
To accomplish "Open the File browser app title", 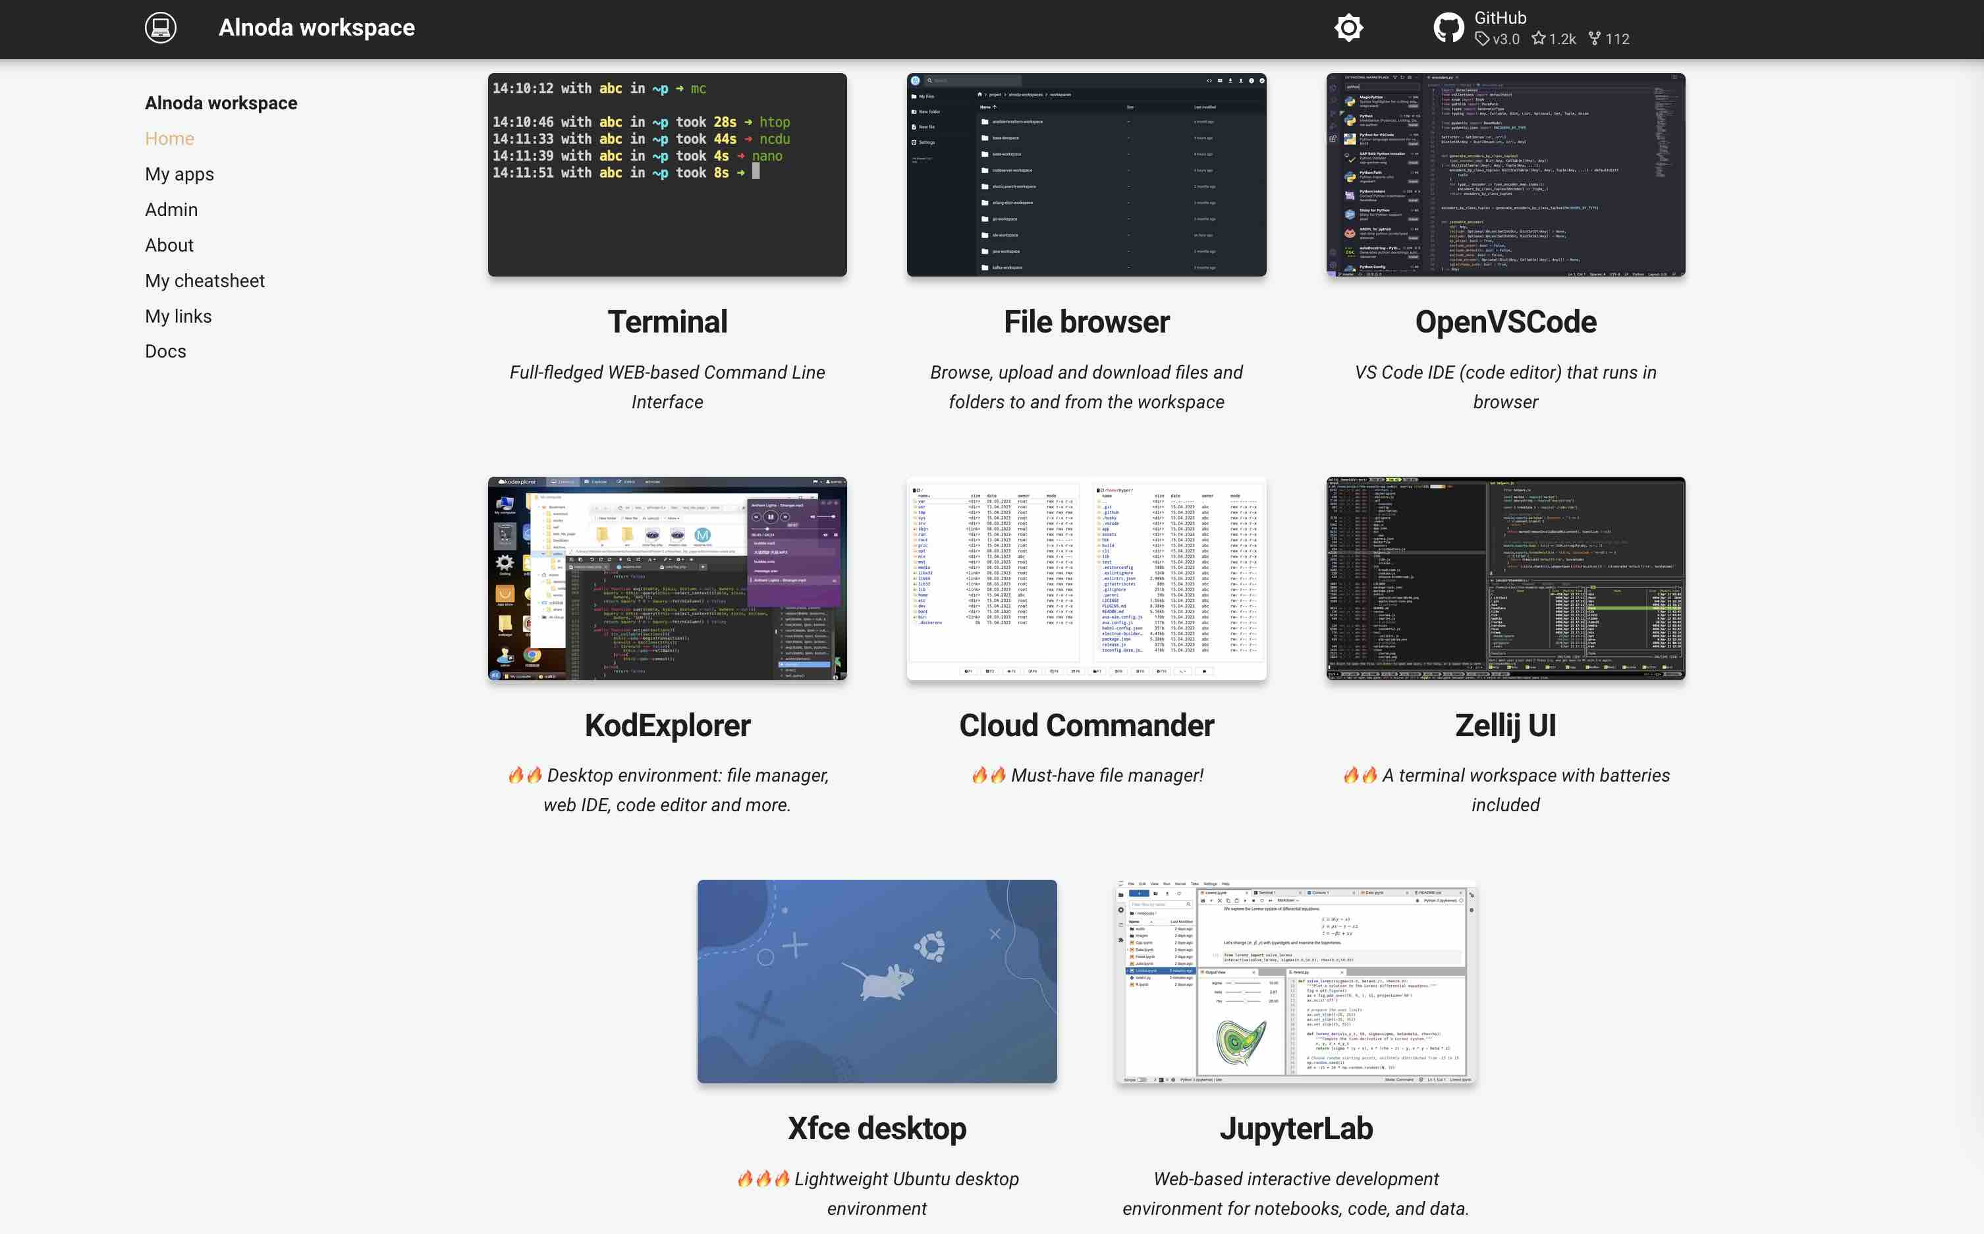I will [x=1086, y=321].
